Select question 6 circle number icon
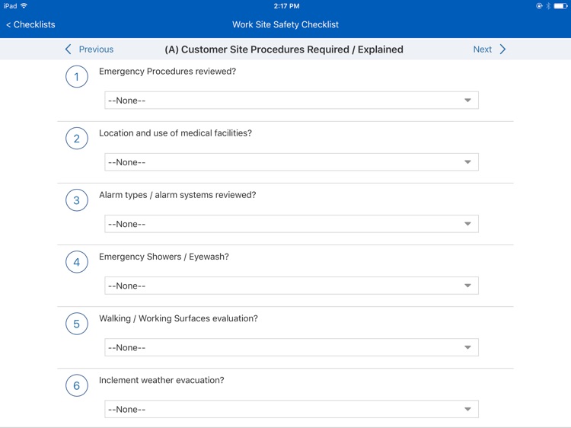571x428 pixels. tap(76, 385)
